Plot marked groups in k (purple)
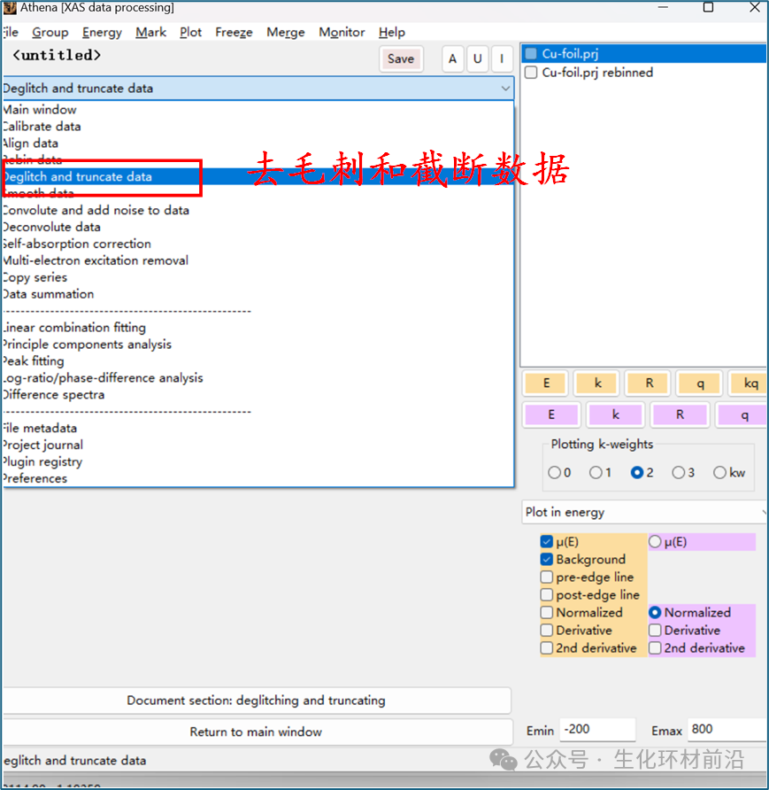This screenshot has height=790, width=769. (616, 414)
